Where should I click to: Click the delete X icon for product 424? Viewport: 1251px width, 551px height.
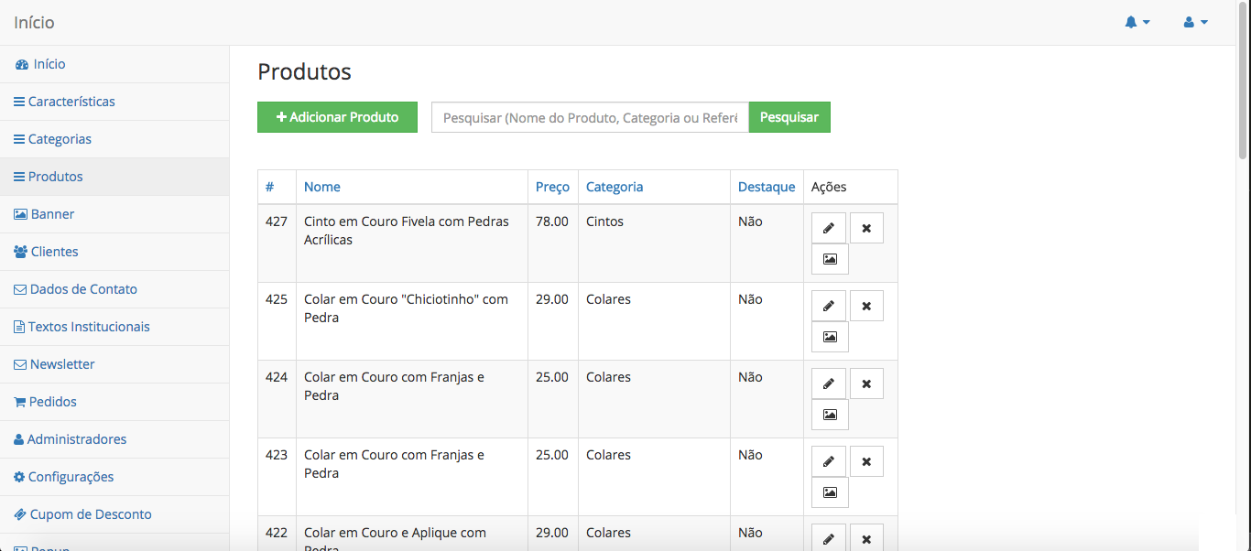click(866, 384)
